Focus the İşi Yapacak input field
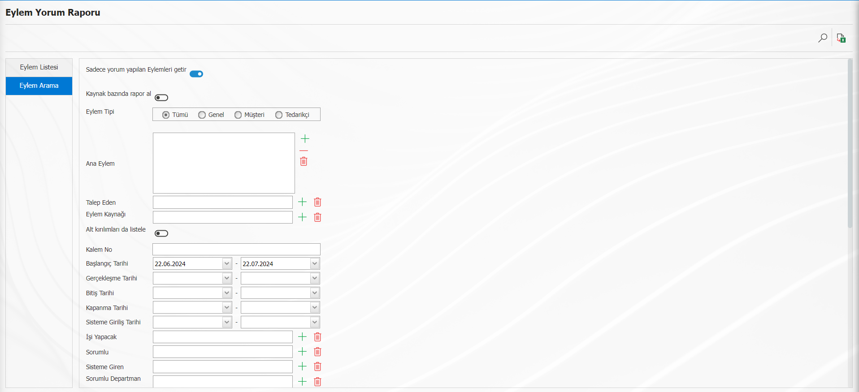859x392 pixels. (223, 337)
